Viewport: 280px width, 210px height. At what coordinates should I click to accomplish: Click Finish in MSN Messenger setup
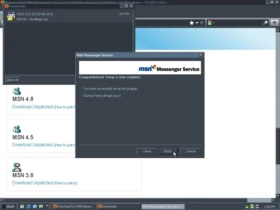[167, 151]
